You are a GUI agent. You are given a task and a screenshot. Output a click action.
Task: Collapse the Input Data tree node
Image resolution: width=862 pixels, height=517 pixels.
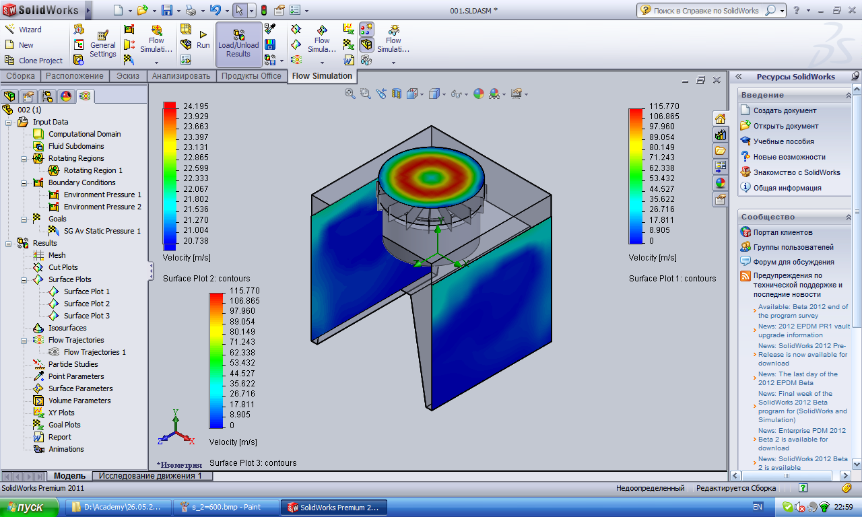(x=8, y=123)
